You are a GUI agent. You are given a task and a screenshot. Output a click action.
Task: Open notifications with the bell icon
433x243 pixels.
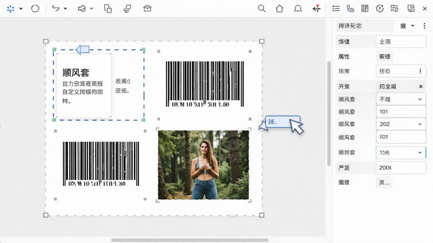(298, 8)
